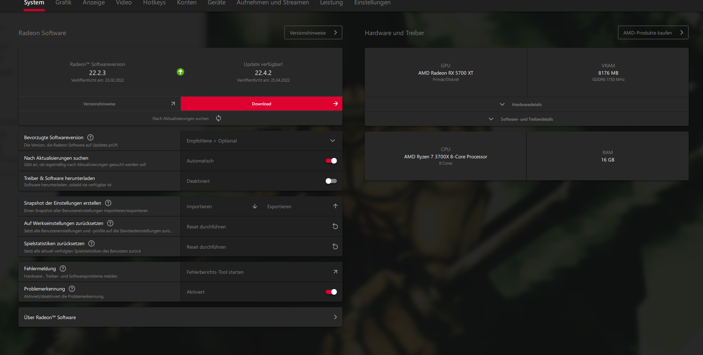Click the CPU AMD Ryzen 7 3700X card

(446, 156)
